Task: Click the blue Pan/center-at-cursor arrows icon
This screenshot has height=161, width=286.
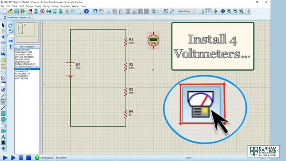Action: pos(223,11)
